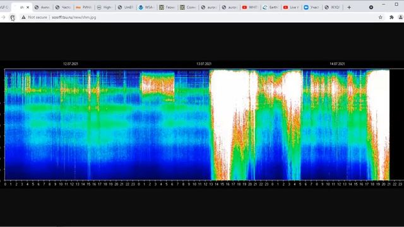
Task: Switch to the Zoom Участ tab
Action: click(x=312, y=8)
